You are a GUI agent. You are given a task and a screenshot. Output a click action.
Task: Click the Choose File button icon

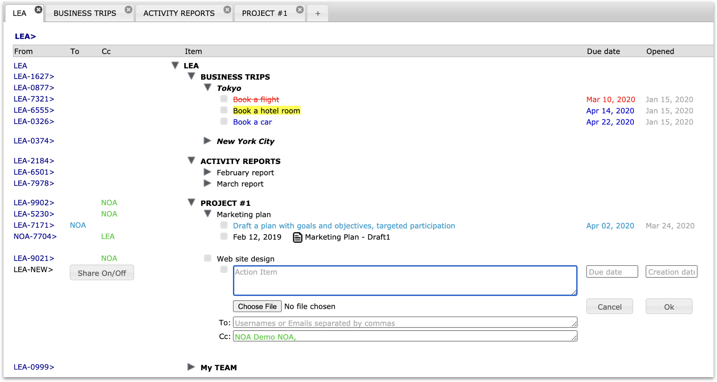(257, 306)
